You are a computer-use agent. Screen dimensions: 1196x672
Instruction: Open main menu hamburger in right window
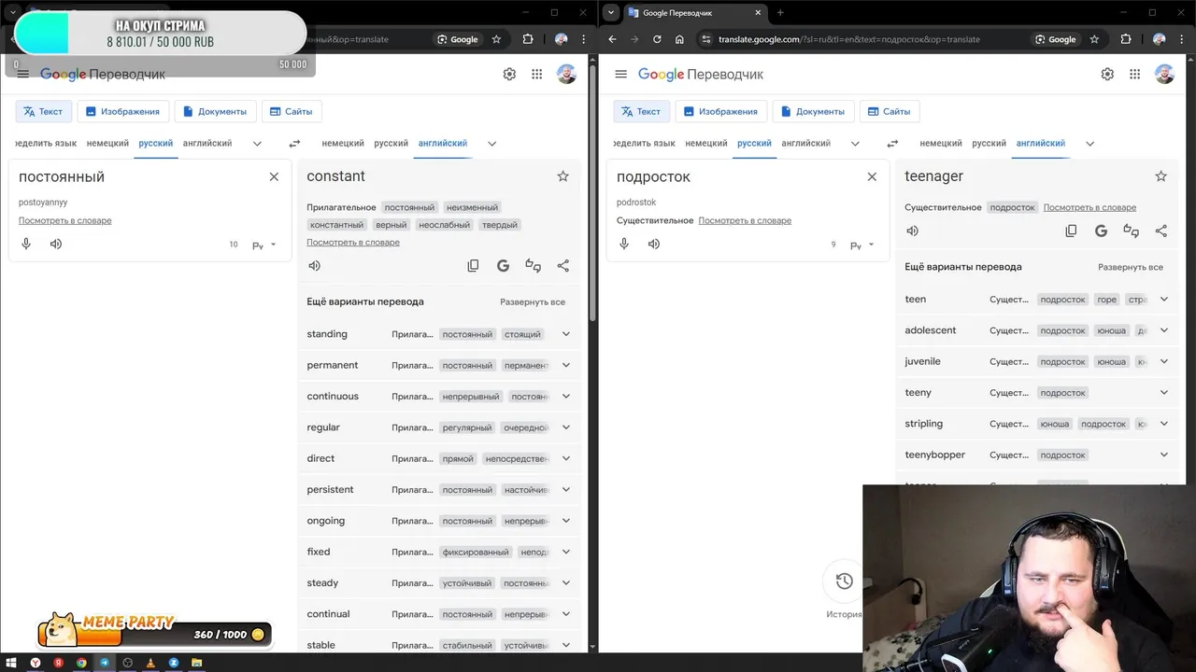620,74
